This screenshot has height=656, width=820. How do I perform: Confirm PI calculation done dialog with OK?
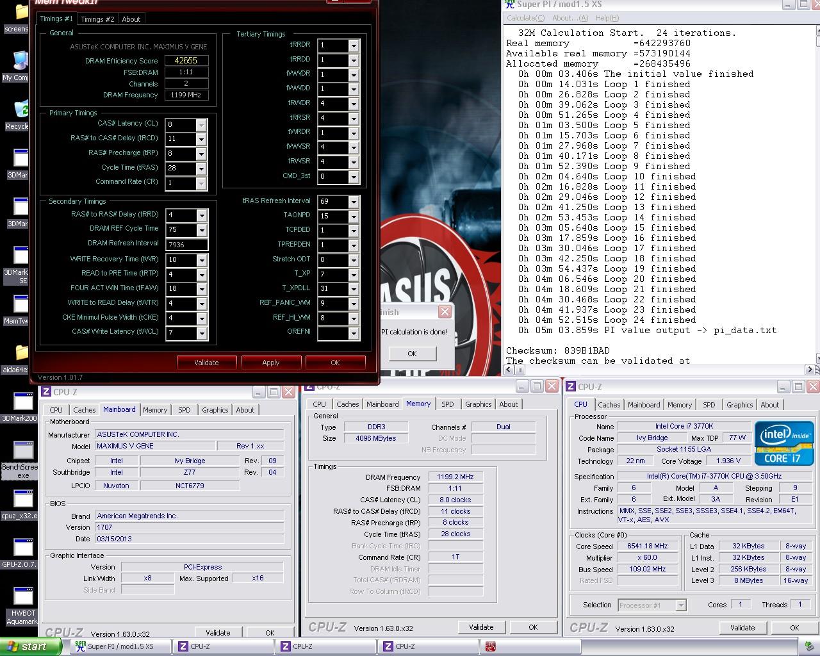point(412,354)
